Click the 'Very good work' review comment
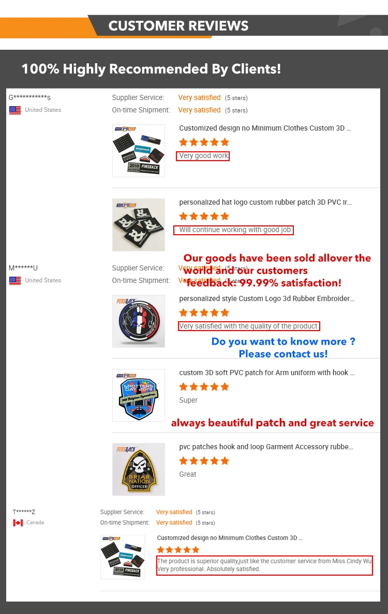Screen dimensions: 388x614 [x=203, y=156]
